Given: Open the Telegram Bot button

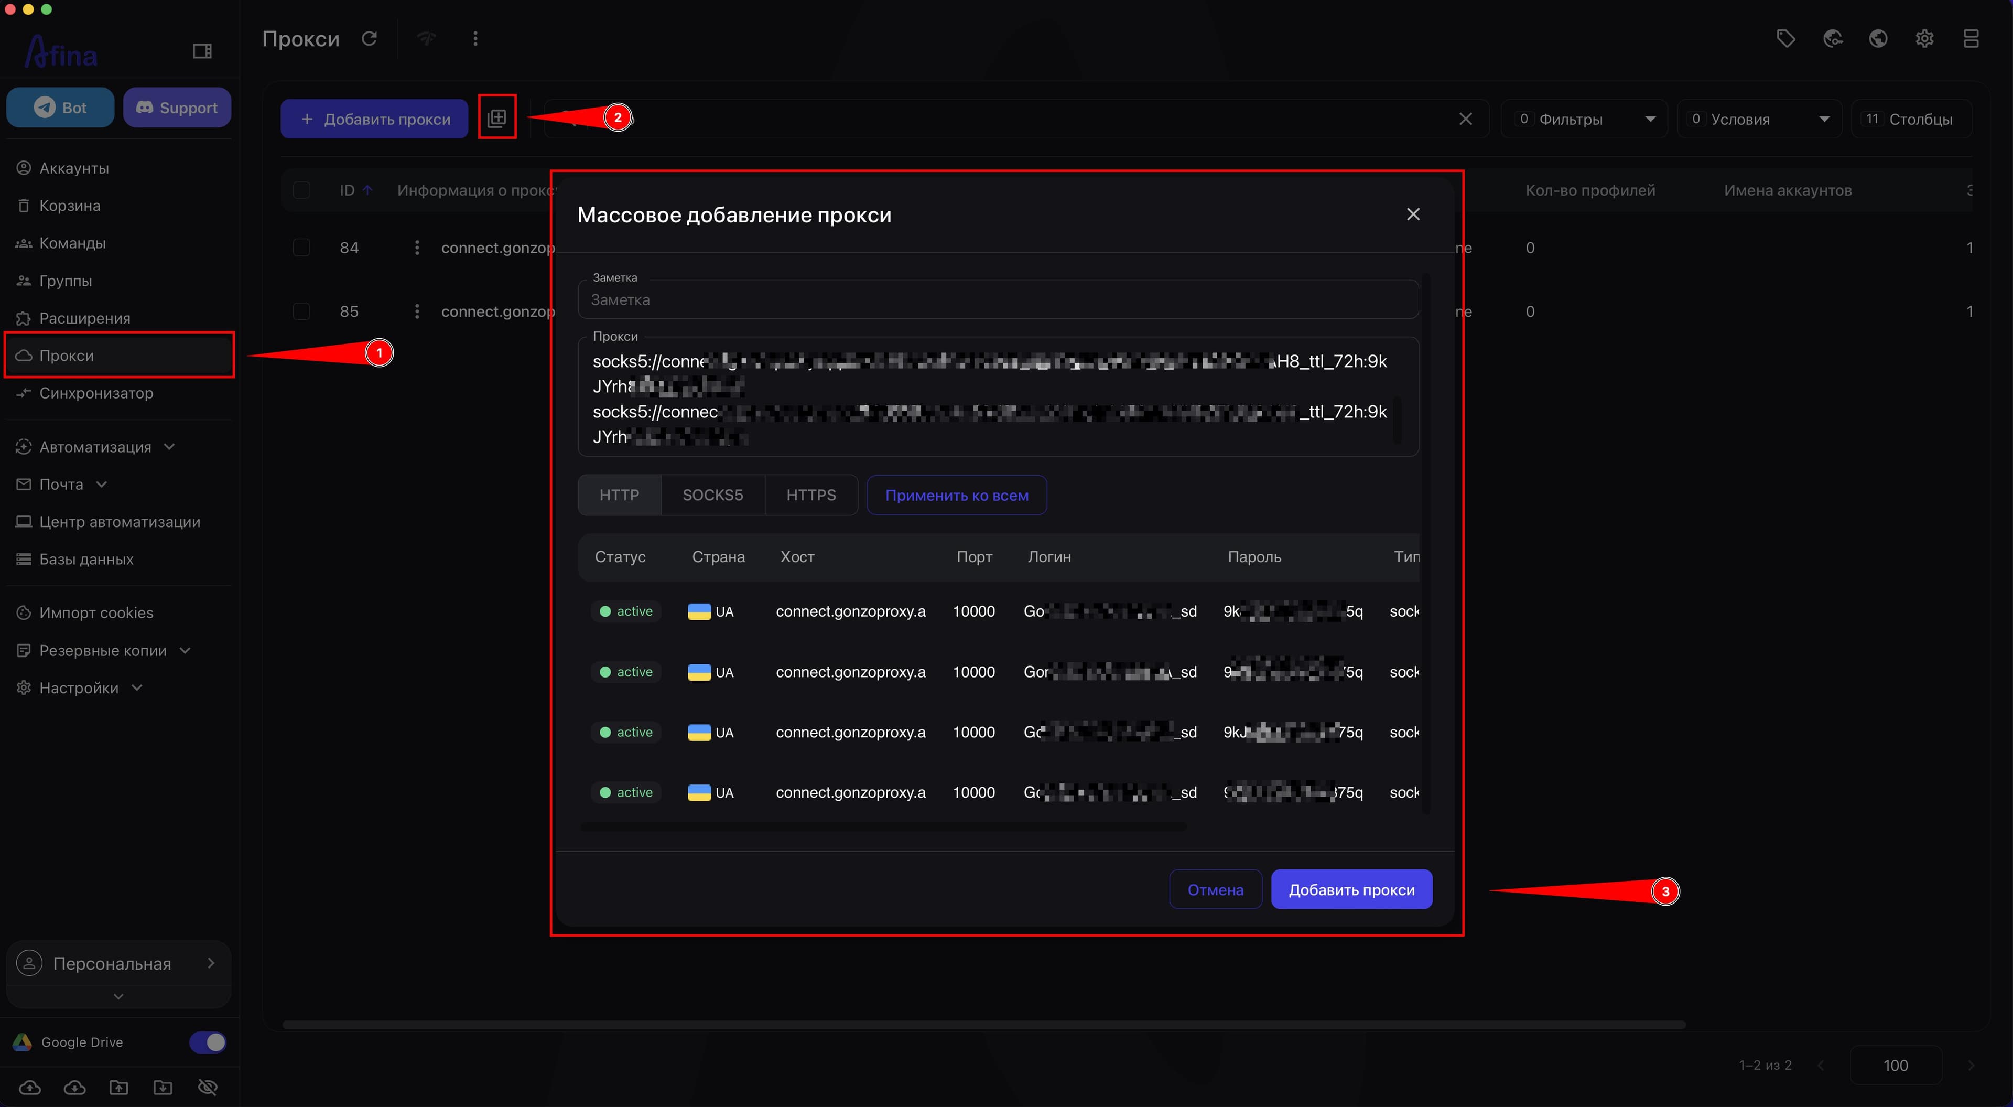Looking at the screenshot, I should (x=60, y=108).
